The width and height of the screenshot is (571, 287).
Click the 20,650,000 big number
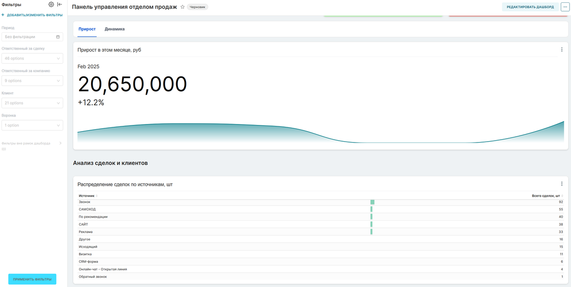[x=132, y=84]
